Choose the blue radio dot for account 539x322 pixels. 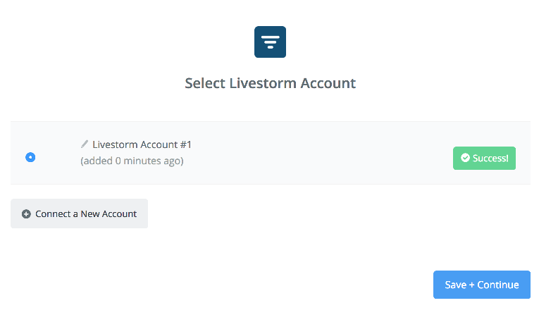coord(30,157)
